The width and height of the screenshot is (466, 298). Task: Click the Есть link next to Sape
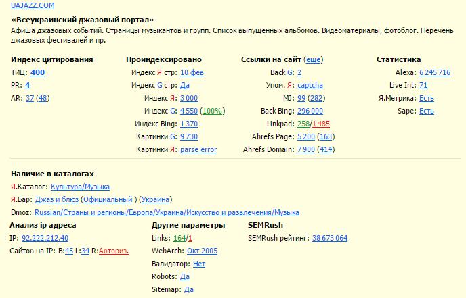[x=427, y=111]
